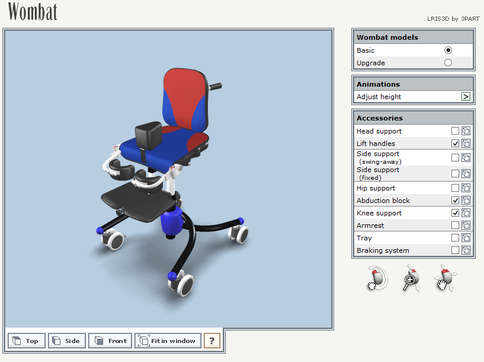The width and height of the screenshot is (484, 362).
Task: Click view icon beside Side support (swing-away)
Action: pos(466,157)
